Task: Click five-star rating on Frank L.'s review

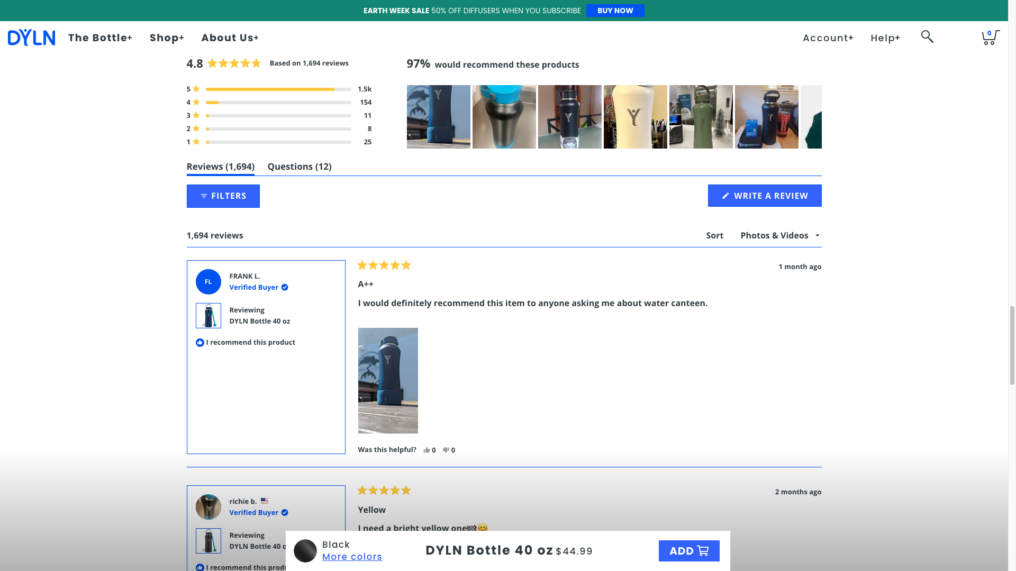Action: [384, 265]
